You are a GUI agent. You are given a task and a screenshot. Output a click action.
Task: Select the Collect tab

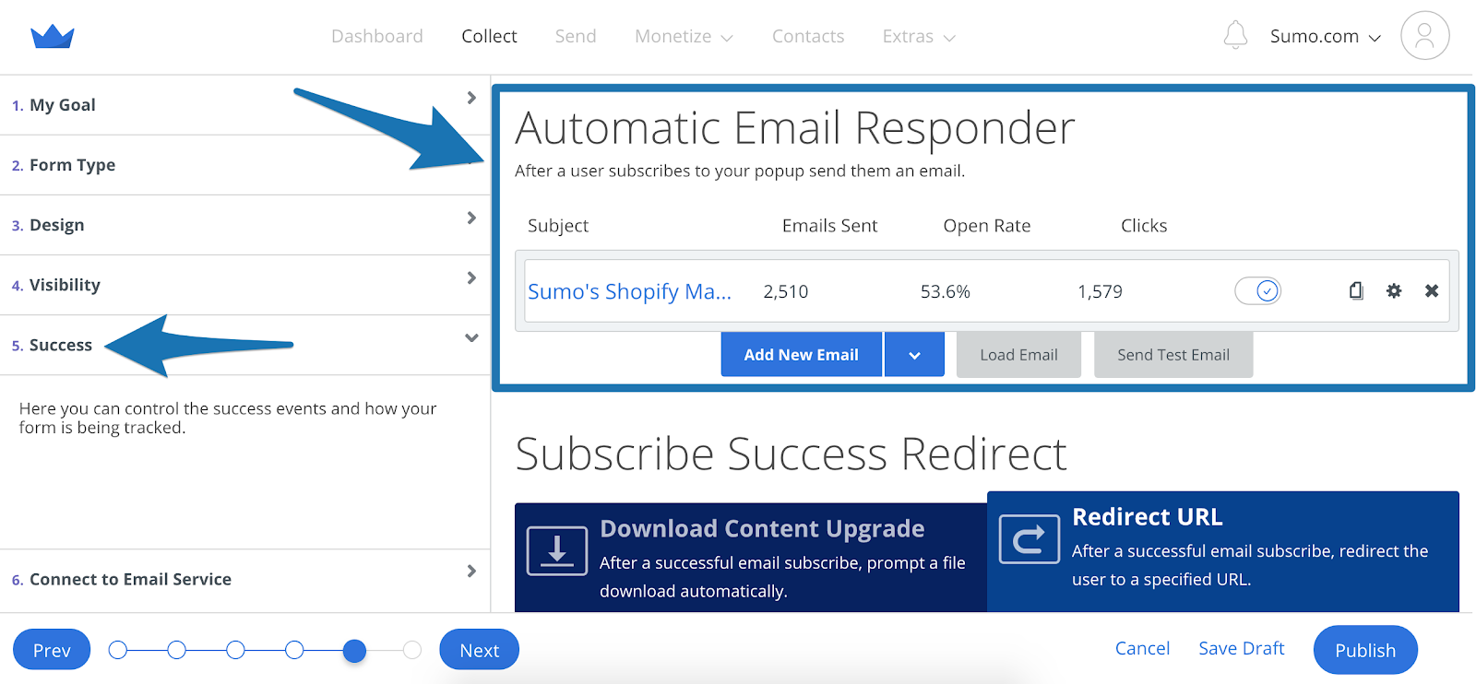pyautogui.click(x=489, y=36)
